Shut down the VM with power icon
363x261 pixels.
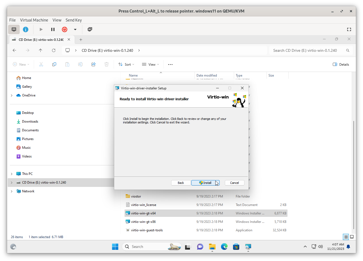point(65,29)
